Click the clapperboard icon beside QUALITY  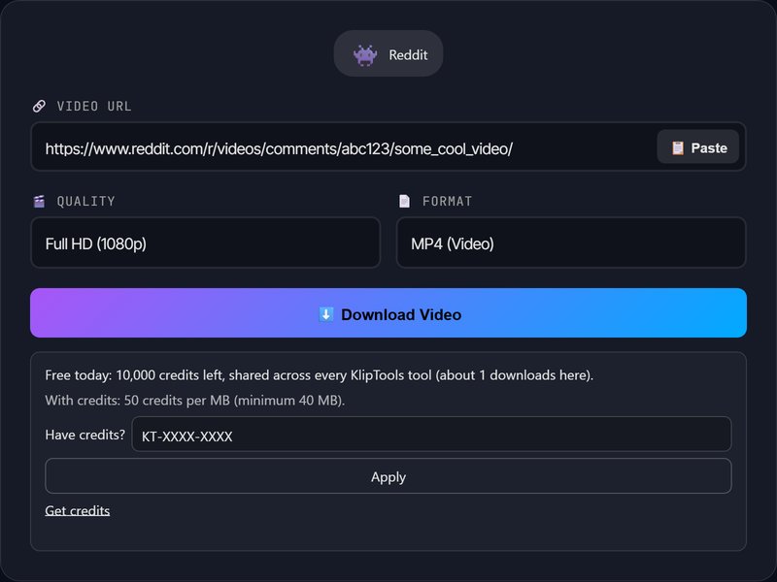[x=39, y=201]
